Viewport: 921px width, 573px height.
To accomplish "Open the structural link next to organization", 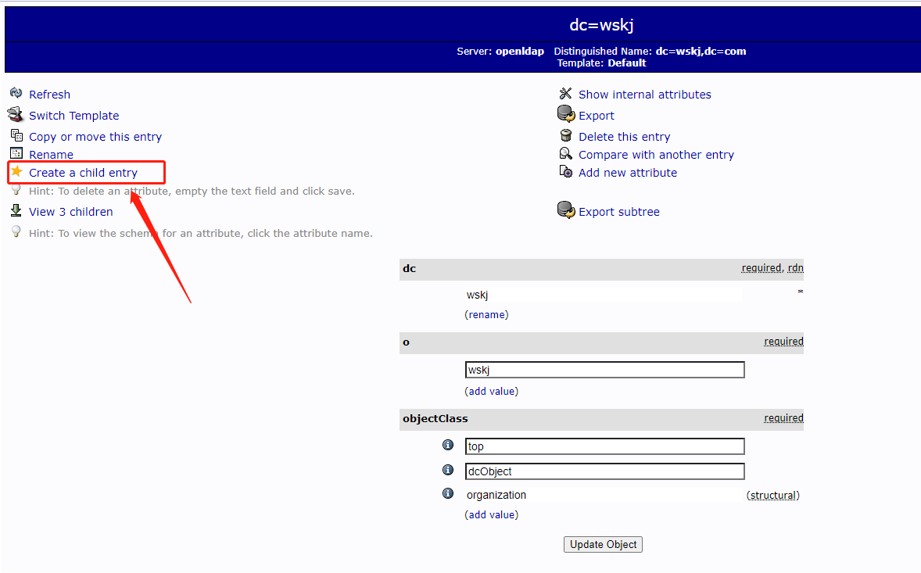I will point(773,495).
